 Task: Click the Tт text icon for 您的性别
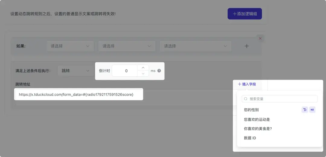coord(305,110)
